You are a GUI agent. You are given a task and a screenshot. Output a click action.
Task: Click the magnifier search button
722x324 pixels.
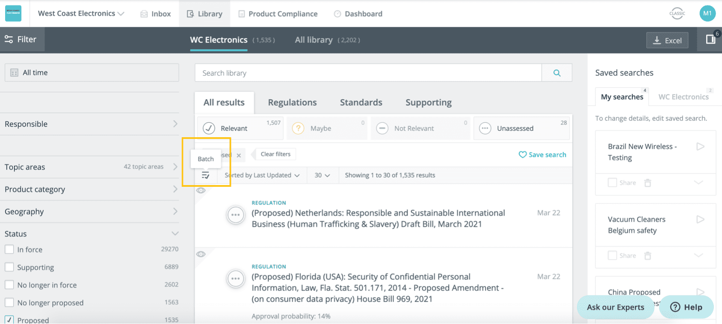556,73
